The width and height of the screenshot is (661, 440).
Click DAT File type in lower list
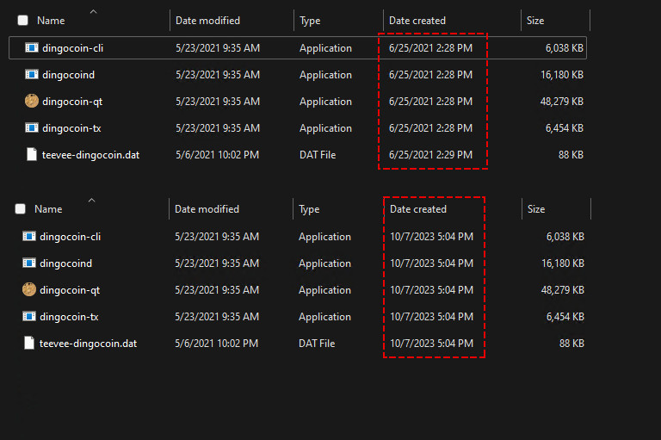point(317,344)
